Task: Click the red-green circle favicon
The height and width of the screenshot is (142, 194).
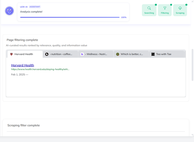Action: [x=118, y=54]
